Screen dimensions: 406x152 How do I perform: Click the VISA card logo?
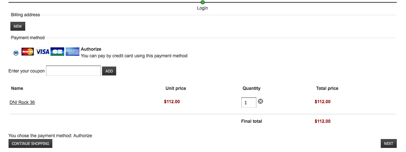(43, 52)
